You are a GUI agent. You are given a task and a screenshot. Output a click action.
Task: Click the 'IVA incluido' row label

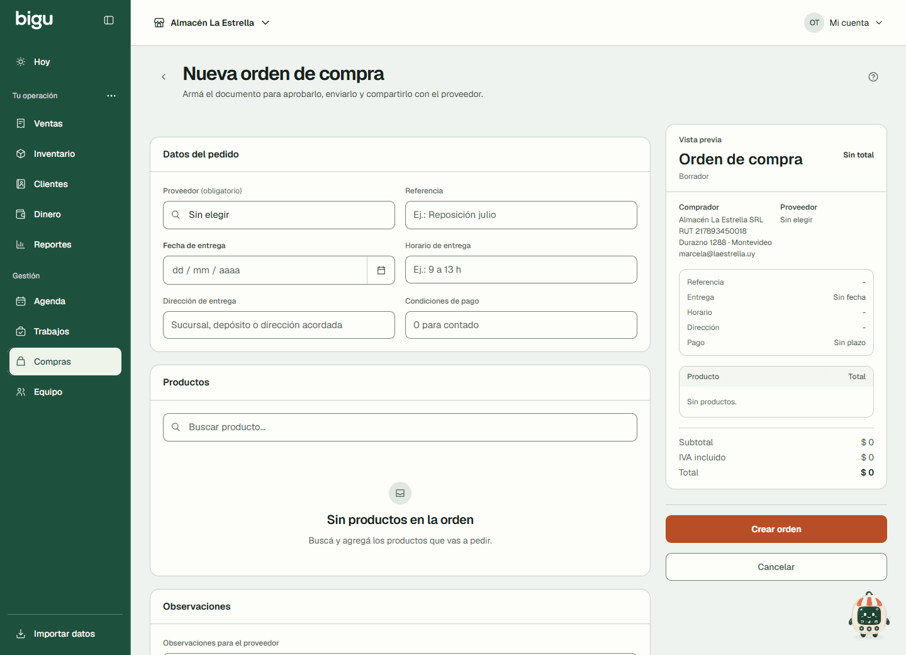point(702,457)
